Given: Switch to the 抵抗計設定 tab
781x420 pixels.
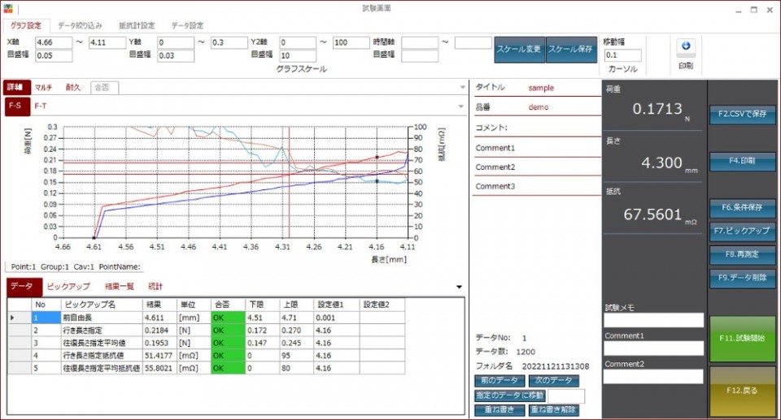Looking at the screenshot, I should [x=136, y=25].
